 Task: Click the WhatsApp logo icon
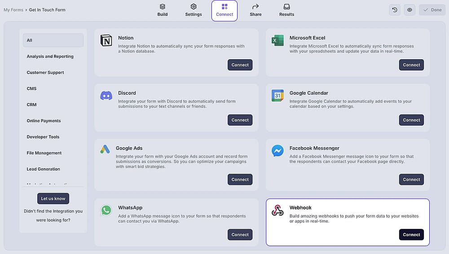106,210
